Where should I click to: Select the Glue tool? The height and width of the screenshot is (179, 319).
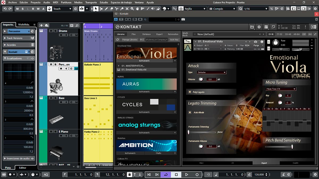122,9
